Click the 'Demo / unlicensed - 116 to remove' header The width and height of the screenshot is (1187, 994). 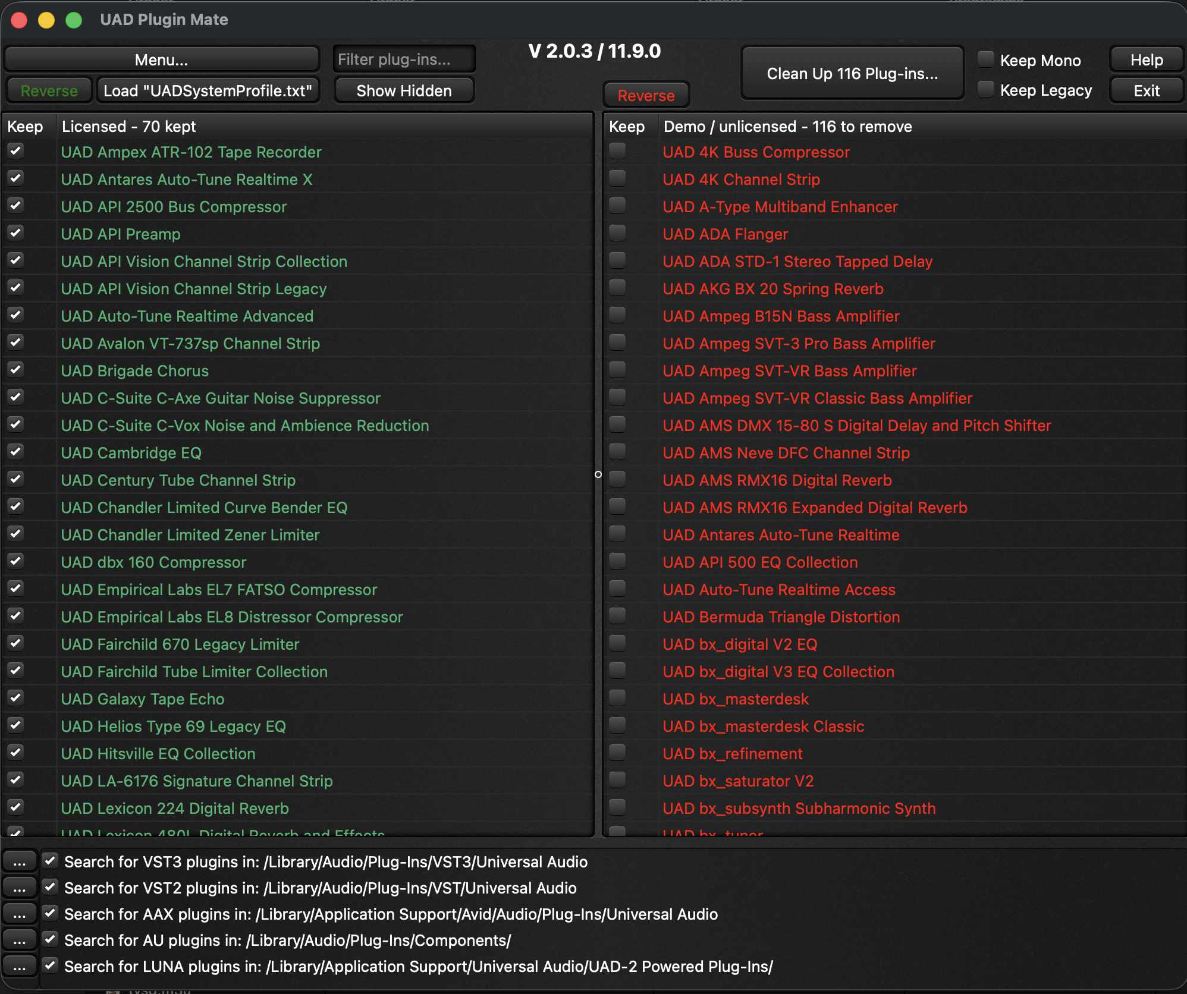tap(922, 126)
